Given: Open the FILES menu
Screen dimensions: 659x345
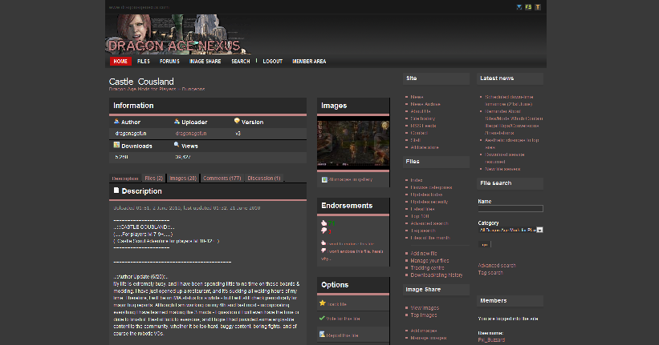Looking at the screenshot, I should 144,61.
